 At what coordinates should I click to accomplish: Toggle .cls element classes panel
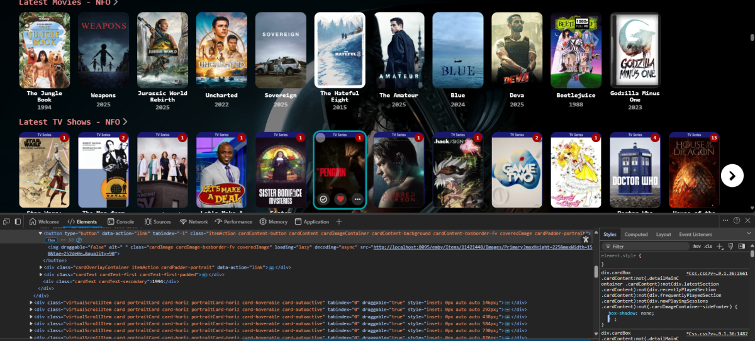coord(708,247)
